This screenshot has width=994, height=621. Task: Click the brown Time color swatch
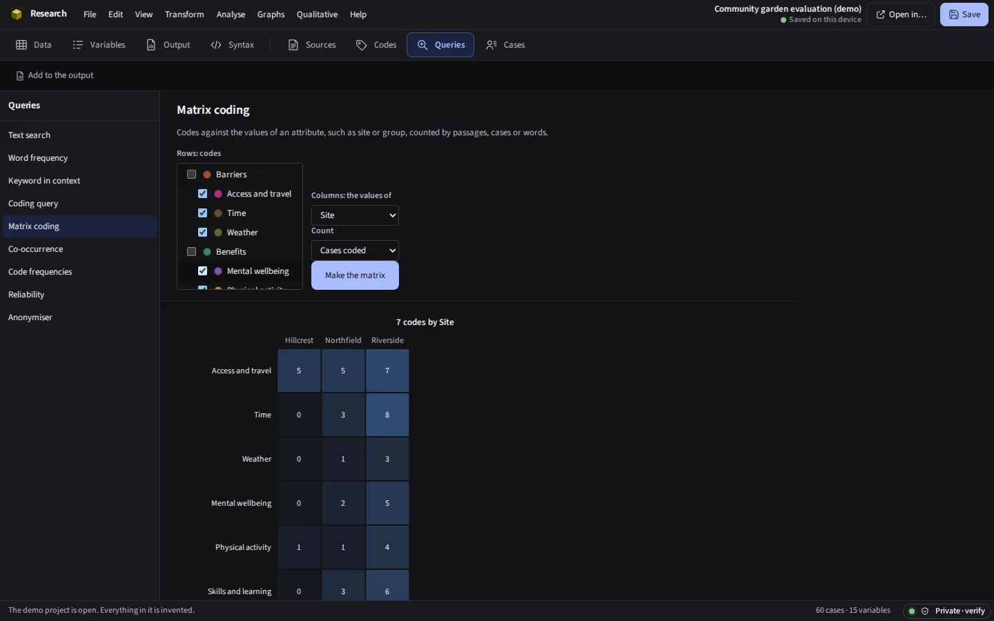(218, 213)
